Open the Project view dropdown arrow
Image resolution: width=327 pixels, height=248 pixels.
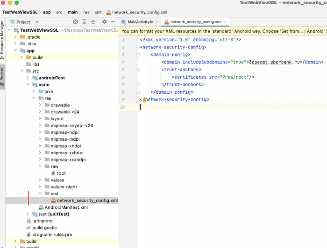point(37,22)
